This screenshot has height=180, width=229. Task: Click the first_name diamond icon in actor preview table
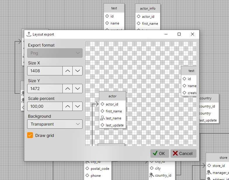[102, 111]
